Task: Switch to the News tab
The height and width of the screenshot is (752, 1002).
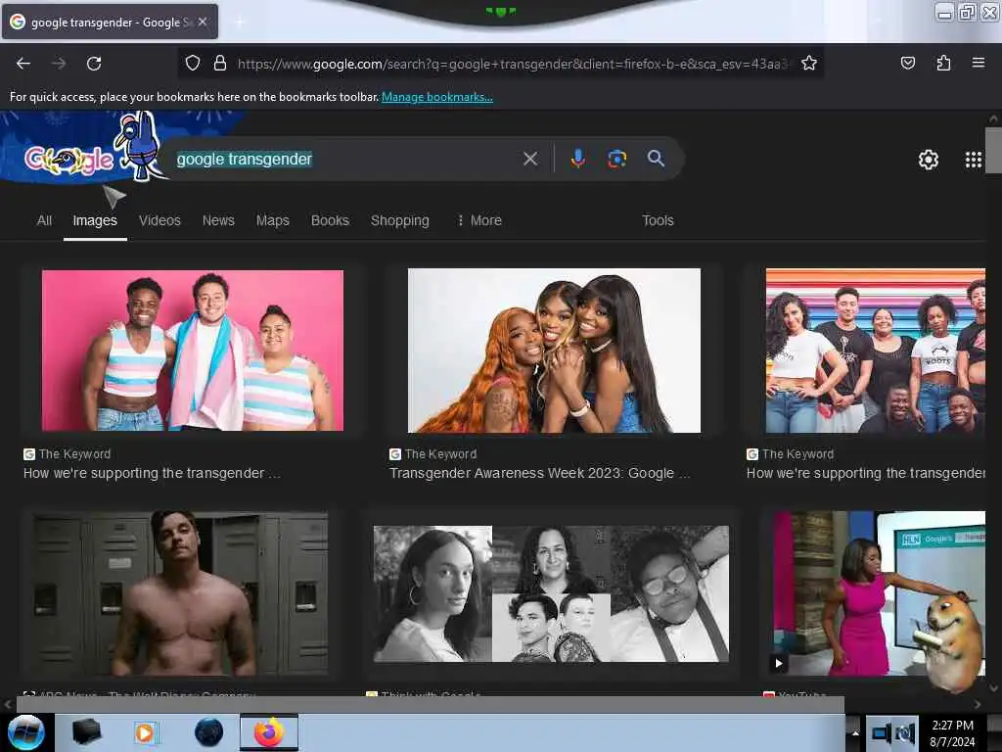Action: click(x=218, y=220)
